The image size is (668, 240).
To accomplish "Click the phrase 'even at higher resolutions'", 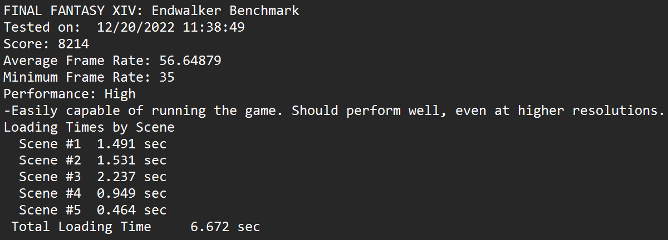I will 557,111.
